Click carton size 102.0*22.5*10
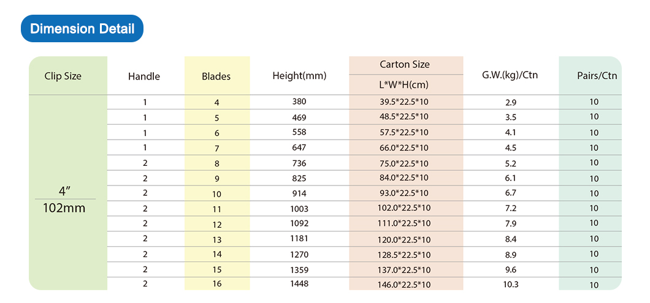 [x=405, y=208]
